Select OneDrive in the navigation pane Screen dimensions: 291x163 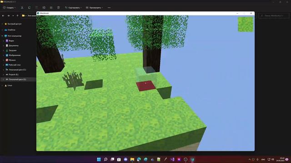tap(11, 30)
